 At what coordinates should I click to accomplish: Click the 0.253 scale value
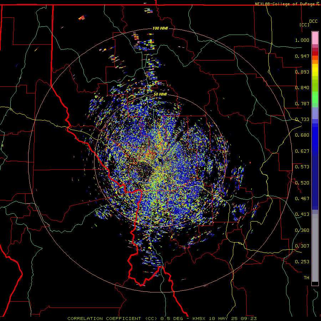tap(302, 262)
